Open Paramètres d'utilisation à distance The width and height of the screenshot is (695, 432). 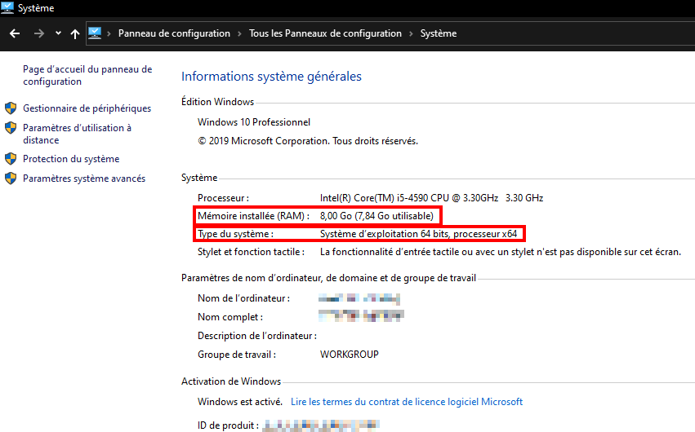[77, 134]
